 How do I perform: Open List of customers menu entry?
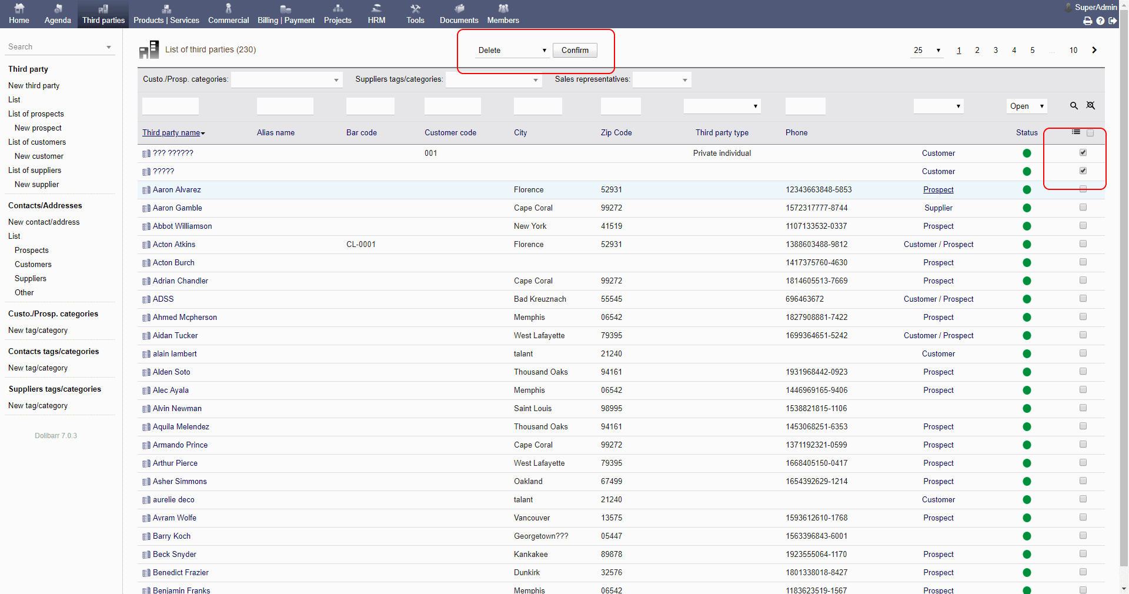point(37,142)
